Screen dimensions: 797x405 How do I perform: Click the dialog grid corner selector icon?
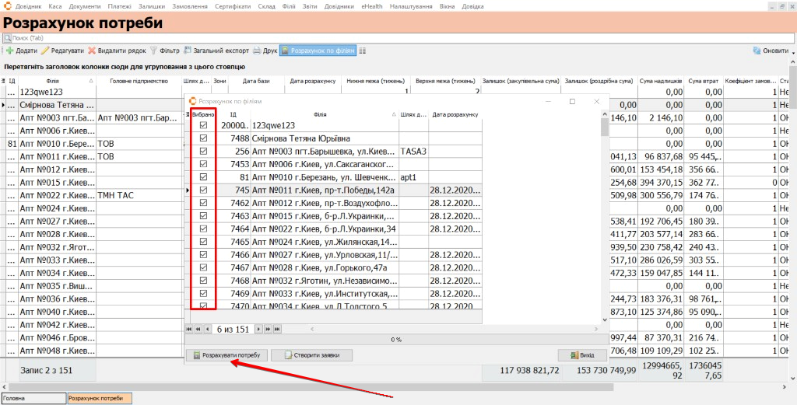(x=188, y=115)
